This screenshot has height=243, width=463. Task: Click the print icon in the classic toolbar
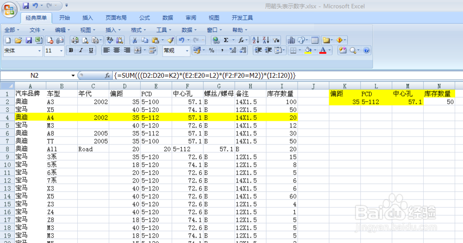(75, 40)
